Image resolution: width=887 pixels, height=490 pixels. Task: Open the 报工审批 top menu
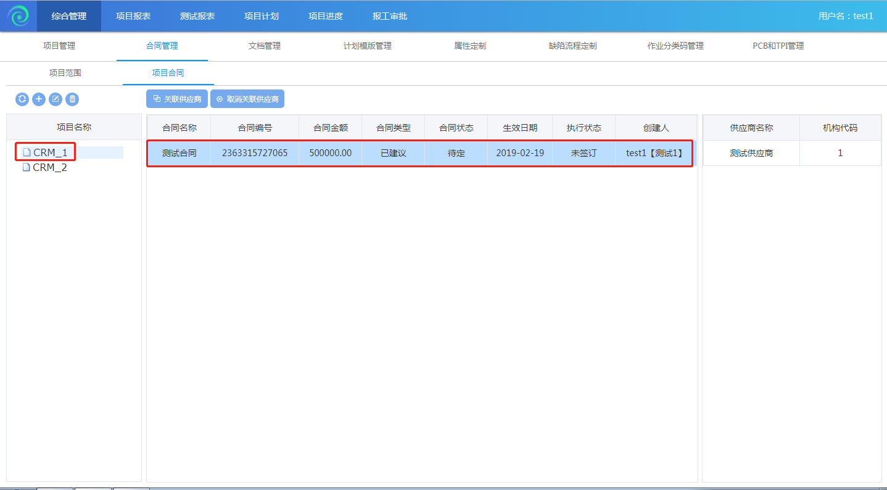(x=390, y=16)
